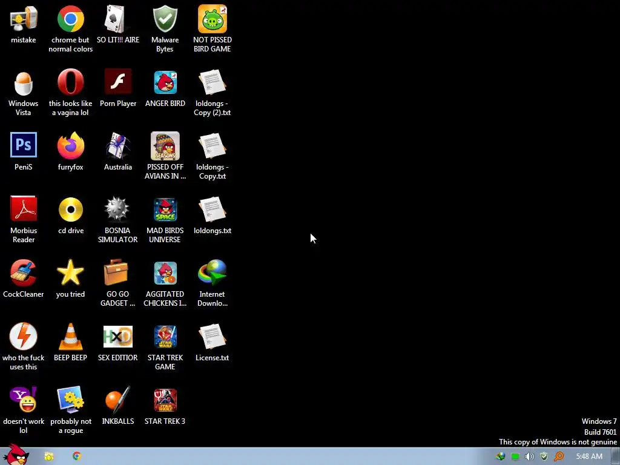Viewport: 620px width, 465px height.
Task: Open the 5:48 AM taskbar clock
Action: [589, 457]
